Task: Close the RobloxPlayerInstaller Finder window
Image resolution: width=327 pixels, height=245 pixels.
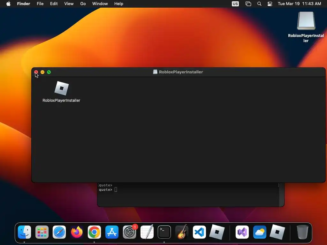Action: 36,72
